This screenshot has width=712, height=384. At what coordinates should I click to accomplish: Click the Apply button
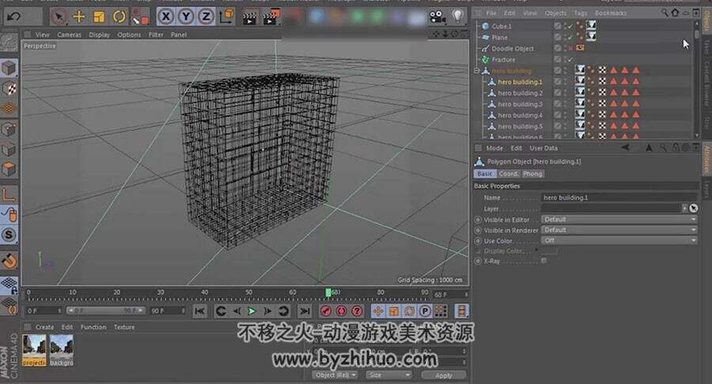pyautogui.click(x=444, y=375)
